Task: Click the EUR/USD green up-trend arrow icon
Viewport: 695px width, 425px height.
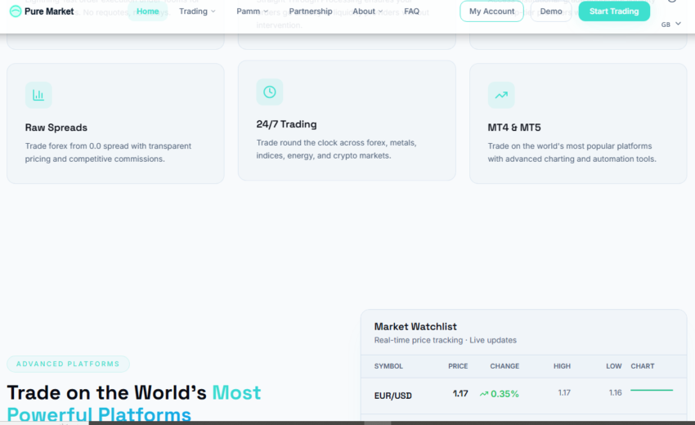Action: tap(484, 394)
